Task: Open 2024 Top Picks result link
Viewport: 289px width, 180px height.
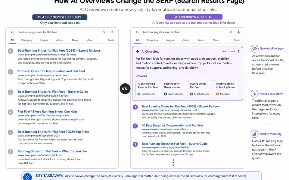Action: (x=54, y=132)
